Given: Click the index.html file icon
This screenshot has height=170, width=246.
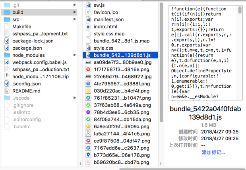Looking at the screenshot, I should click(x=88, y=27).
